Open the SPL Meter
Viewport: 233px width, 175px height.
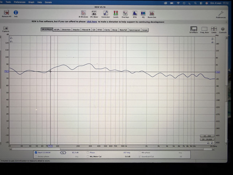click(94, 13)
